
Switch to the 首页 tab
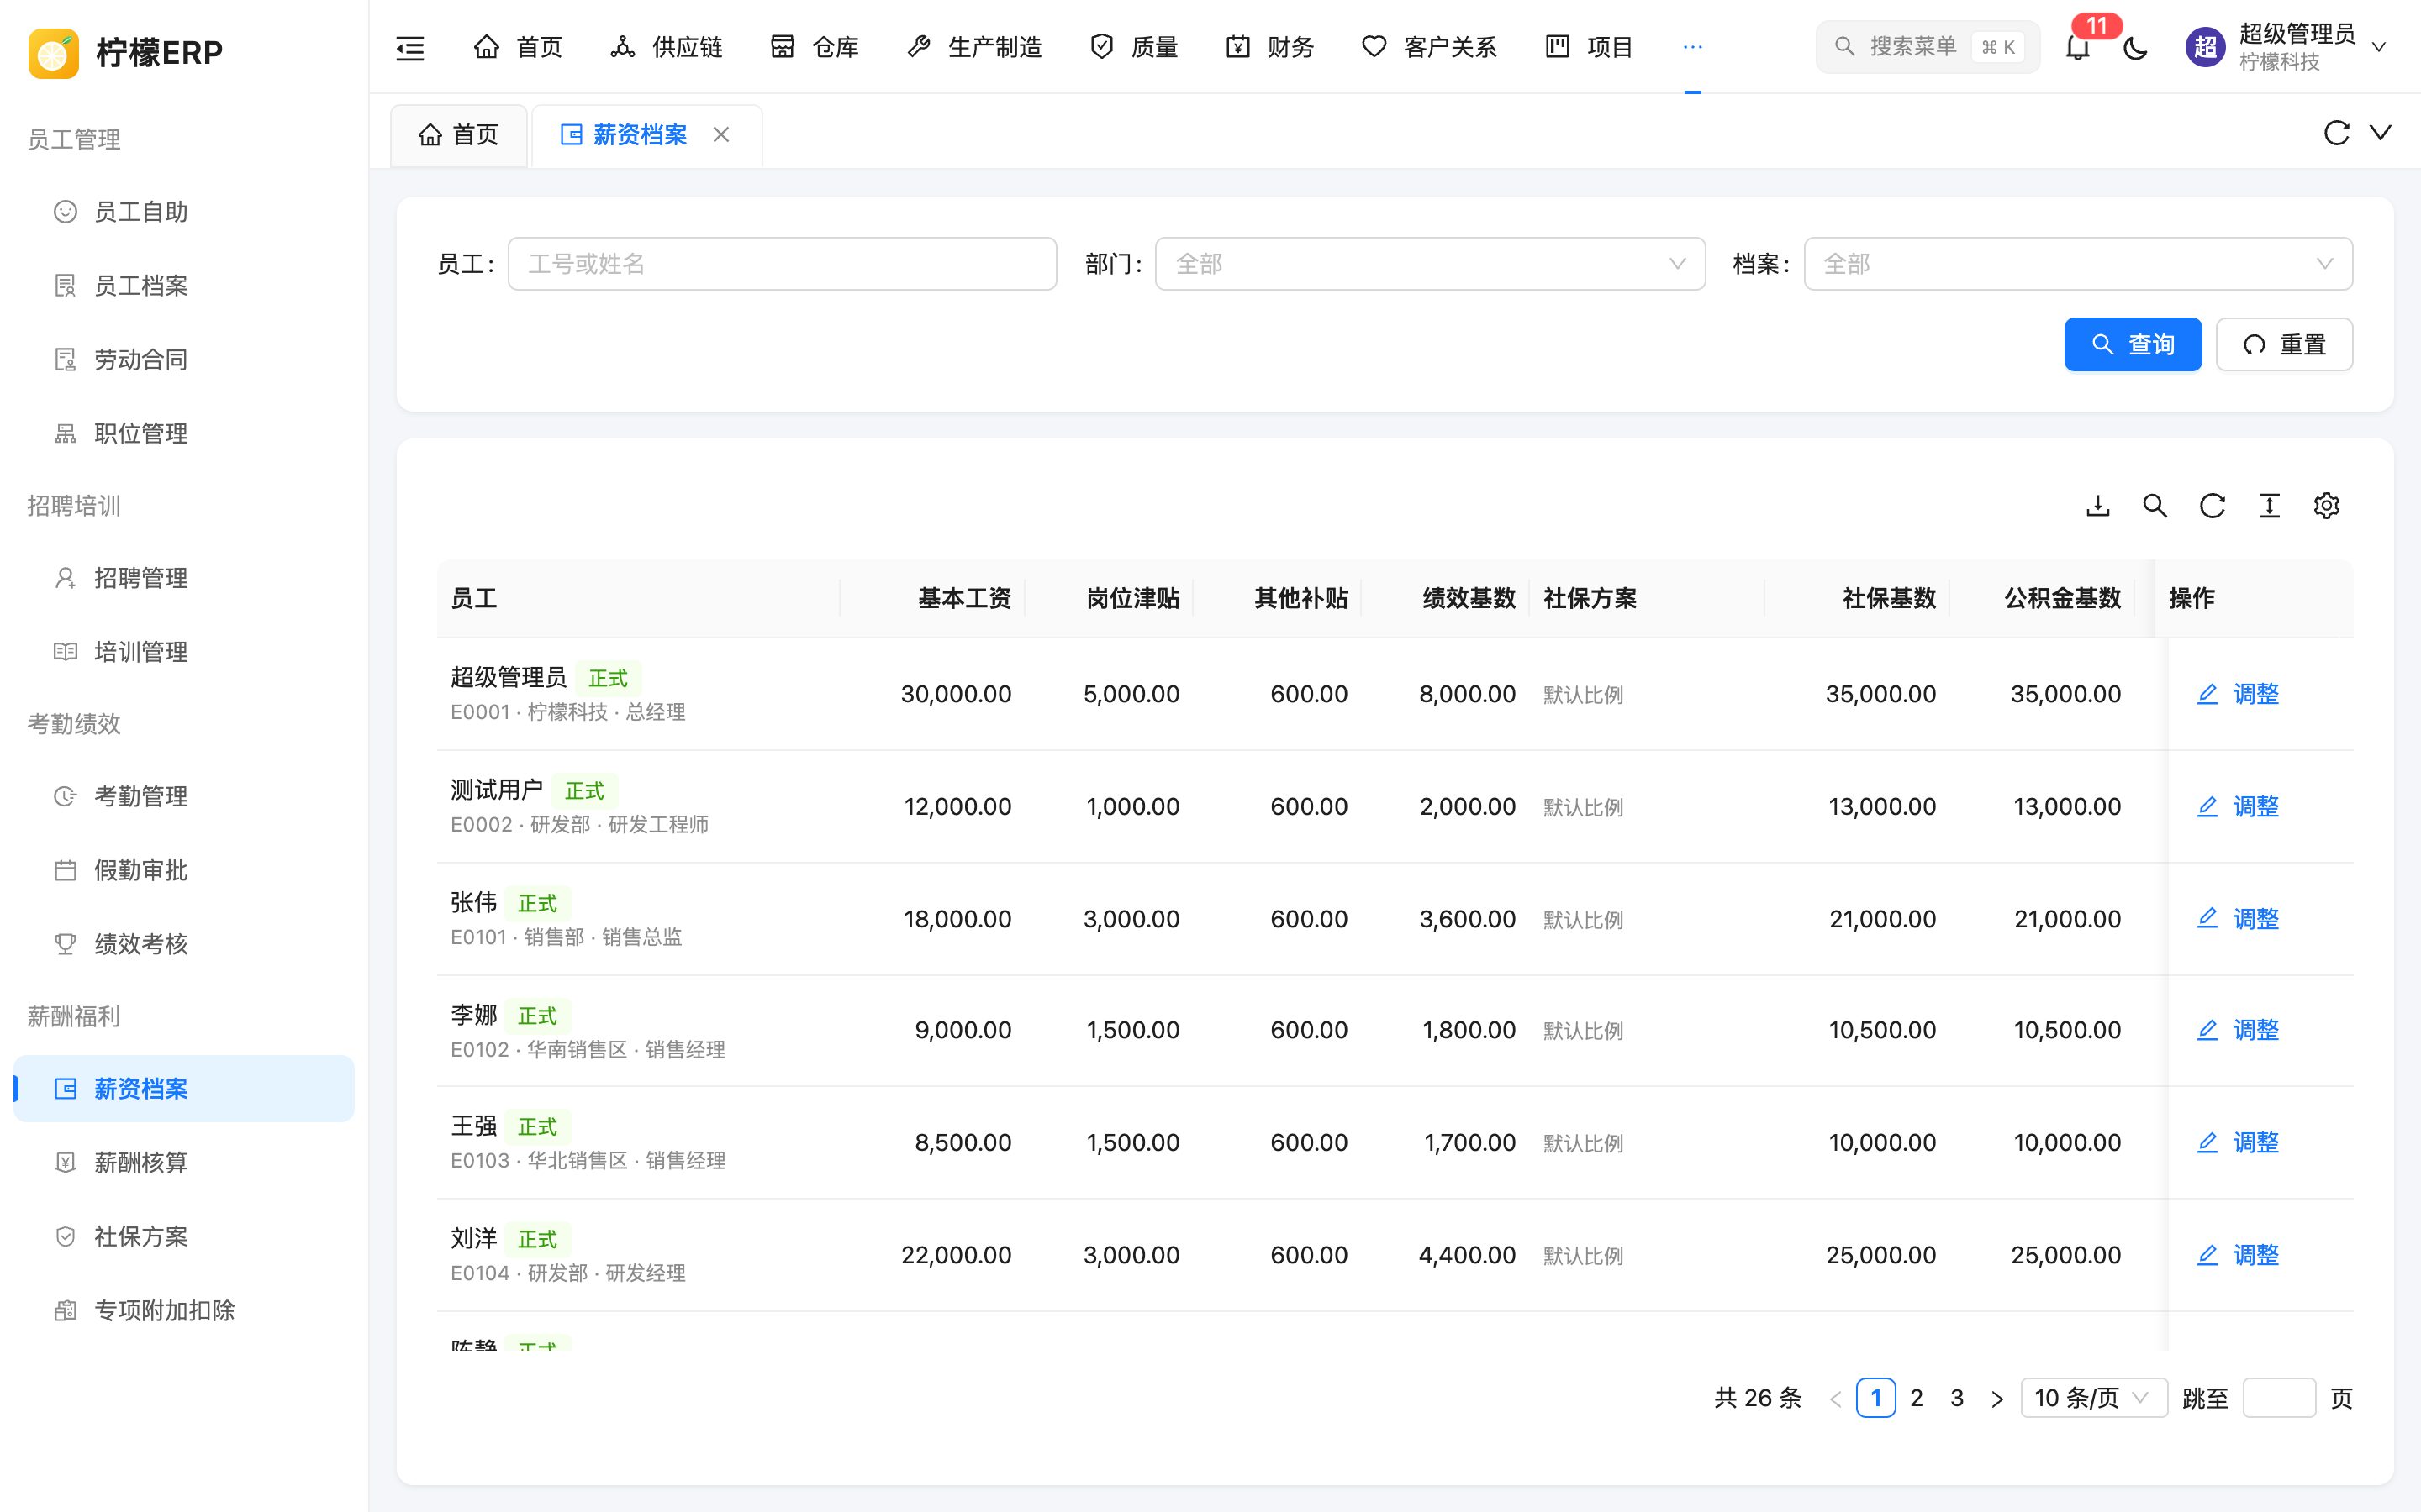[x=458, y=135]
